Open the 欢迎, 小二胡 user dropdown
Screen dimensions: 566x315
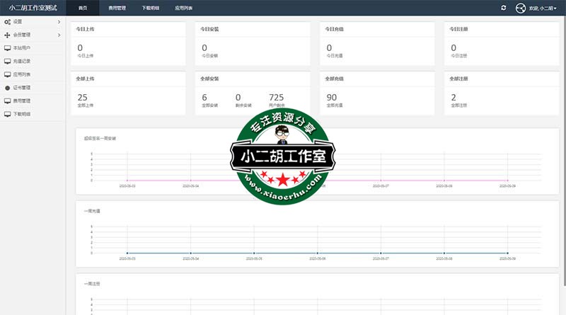pos(543,8)
